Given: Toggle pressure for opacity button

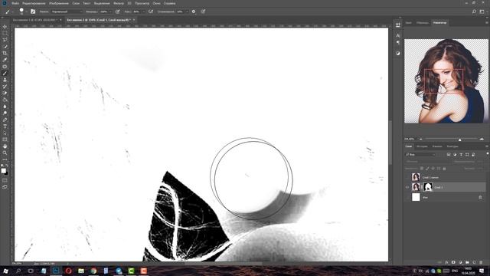Looking at the screenshot, I should [117, 11].
